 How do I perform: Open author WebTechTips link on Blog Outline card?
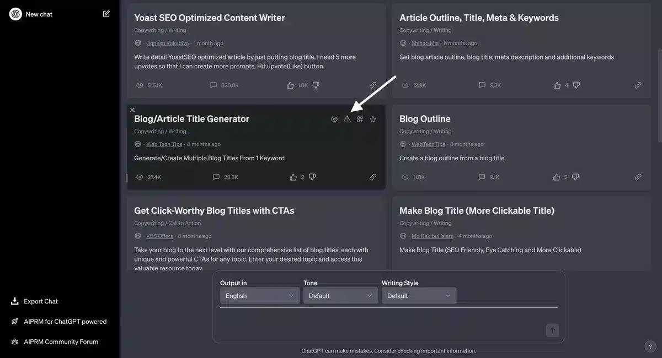point(428,144)
